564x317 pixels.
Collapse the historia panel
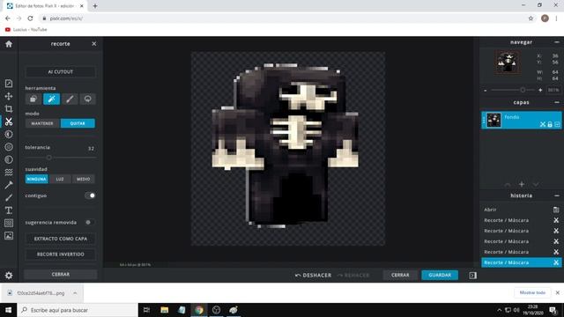click(557, 195)
